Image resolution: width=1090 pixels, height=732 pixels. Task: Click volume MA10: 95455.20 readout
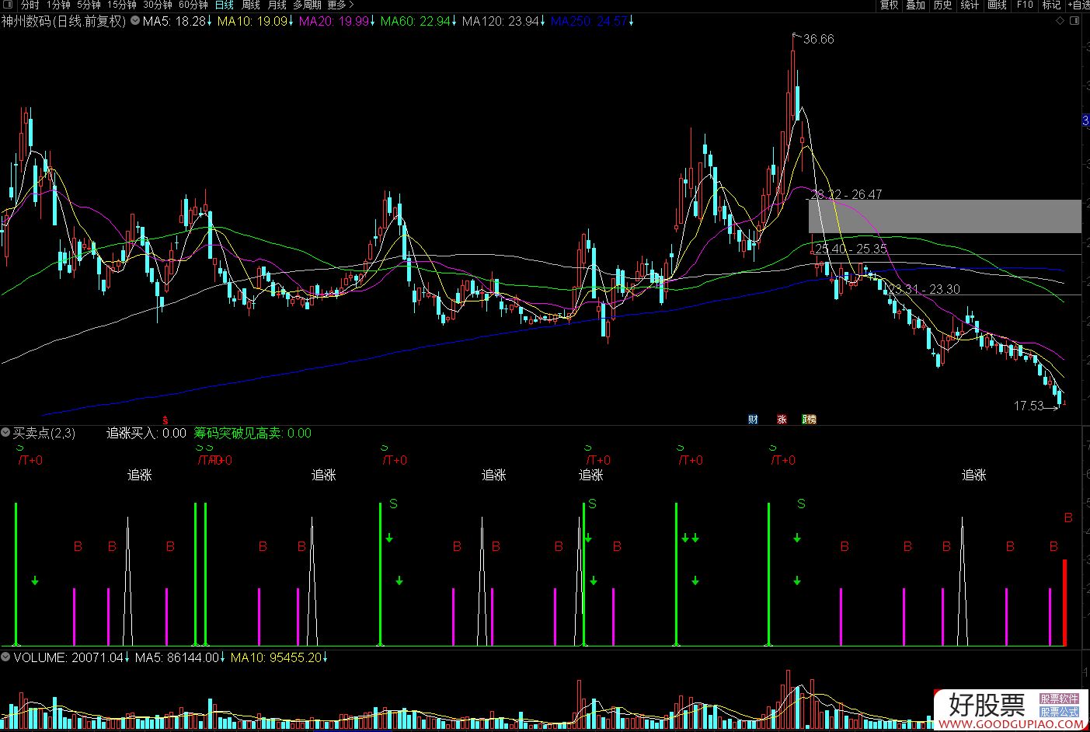[x=277, y=657]
